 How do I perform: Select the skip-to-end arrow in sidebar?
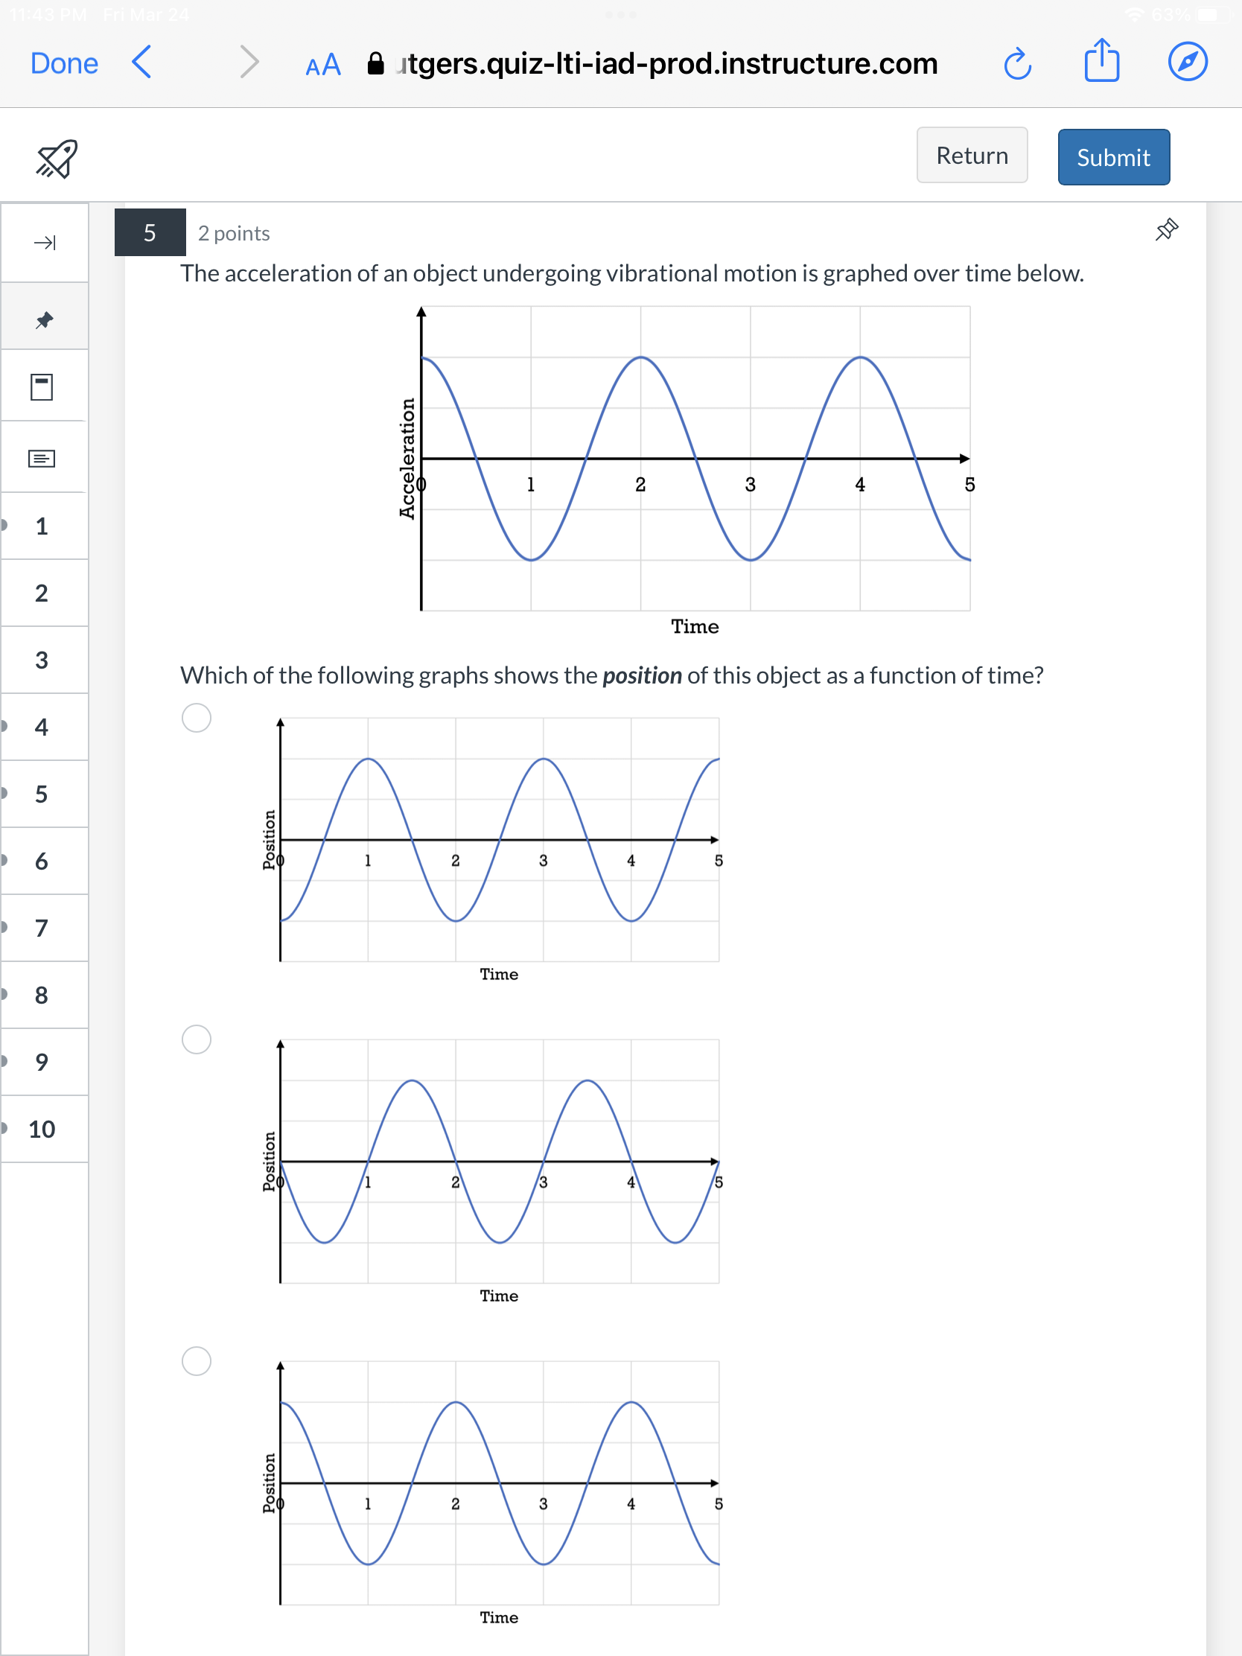point(43,243)
